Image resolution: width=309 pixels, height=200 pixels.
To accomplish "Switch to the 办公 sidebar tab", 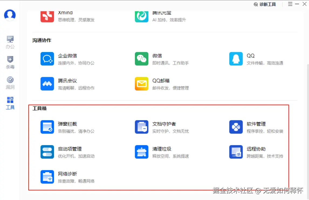I will 10,42.
